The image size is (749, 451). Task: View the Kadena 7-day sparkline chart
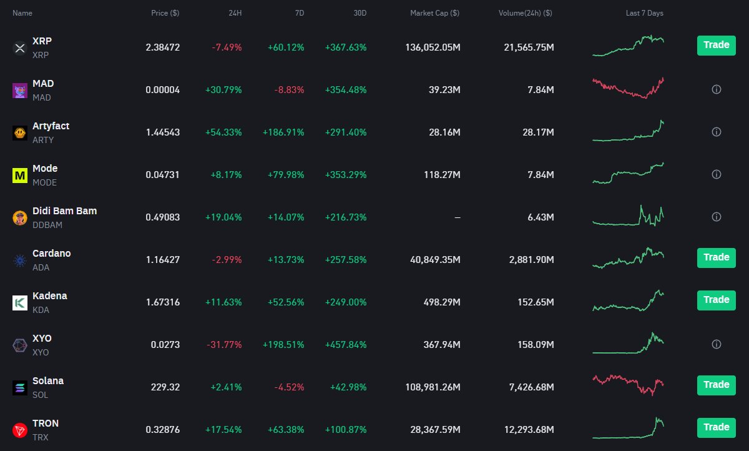pos(629,300)
